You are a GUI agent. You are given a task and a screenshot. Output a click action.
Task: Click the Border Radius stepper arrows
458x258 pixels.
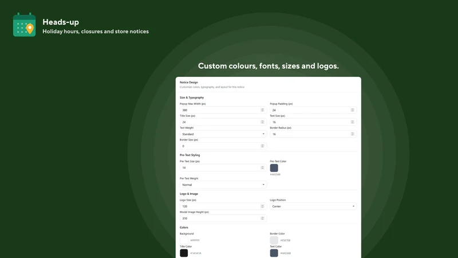point(352,134)
